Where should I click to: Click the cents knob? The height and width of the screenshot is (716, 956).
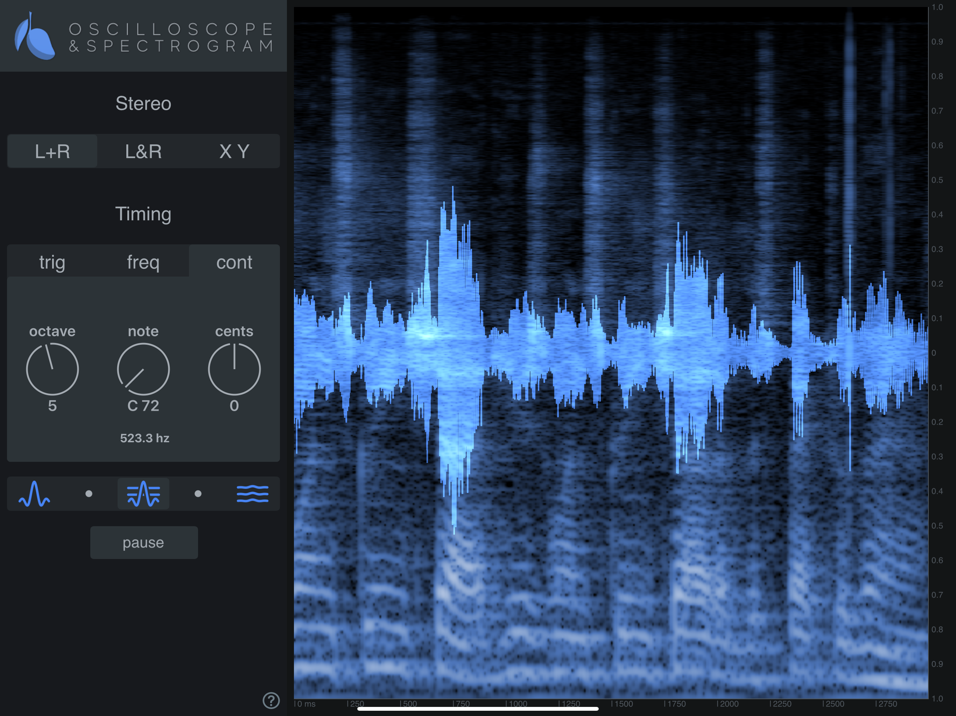tap(234, 369)
